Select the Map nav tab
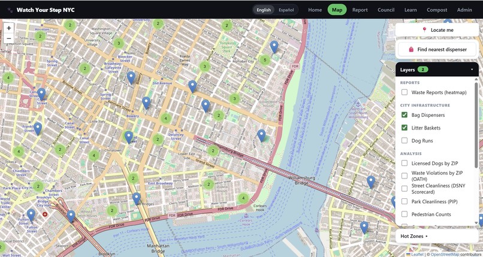The image size is (483, 257). point(337,10)
